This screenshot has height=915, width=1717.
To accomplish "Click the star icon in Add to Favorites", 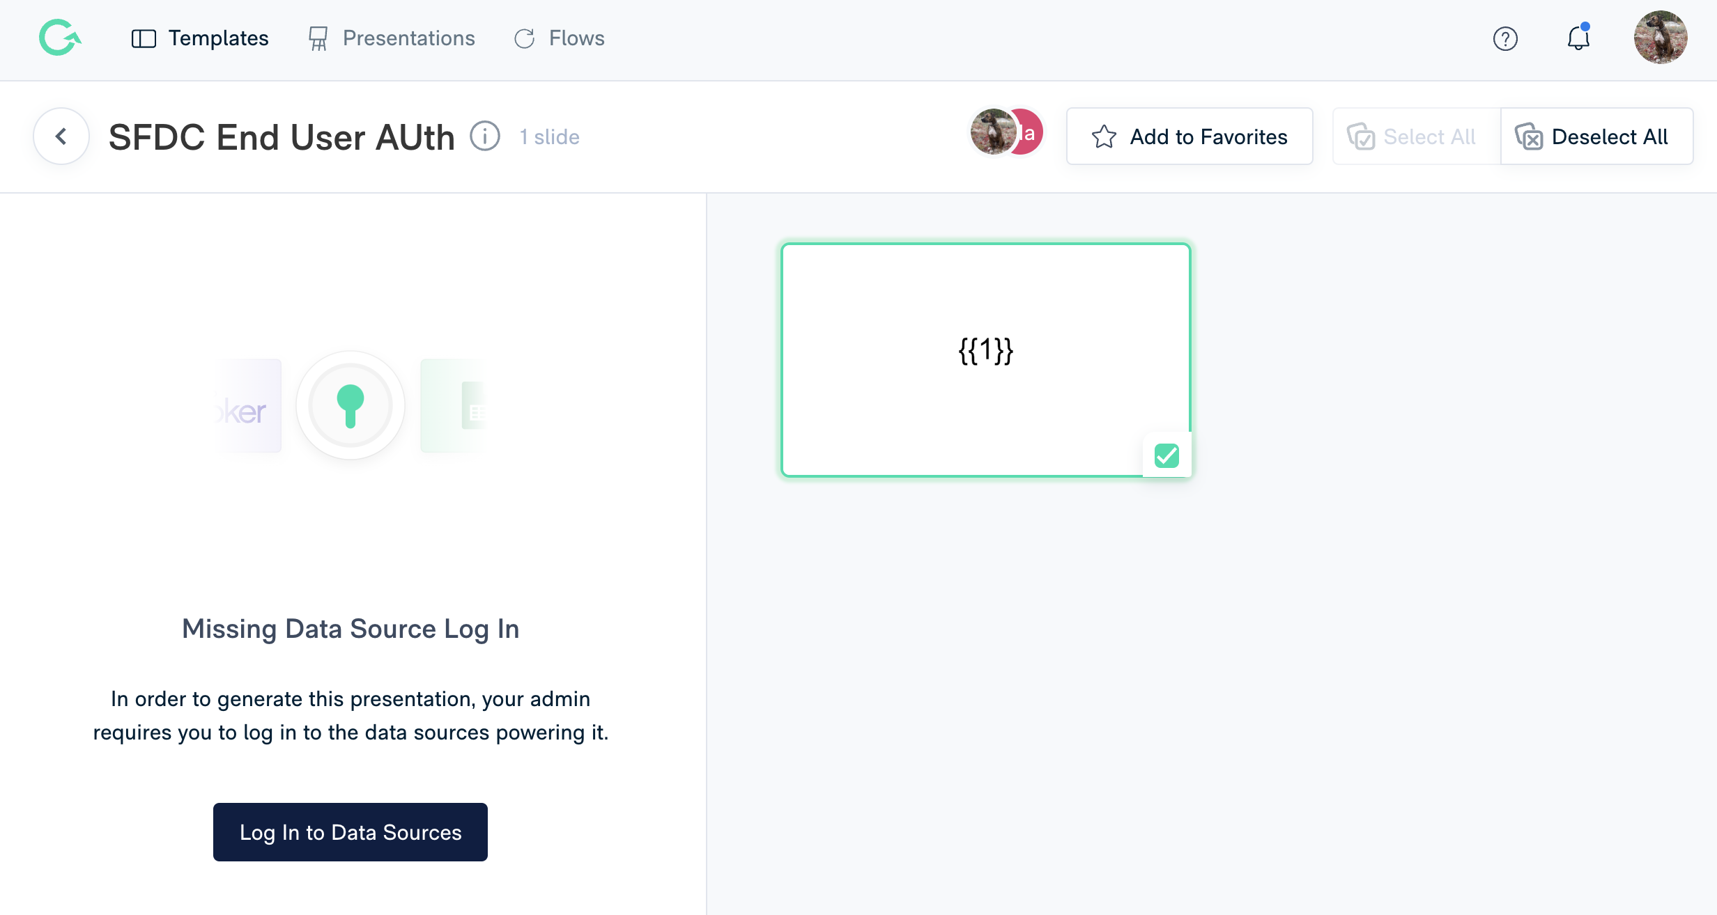I will pos(1104,136).
